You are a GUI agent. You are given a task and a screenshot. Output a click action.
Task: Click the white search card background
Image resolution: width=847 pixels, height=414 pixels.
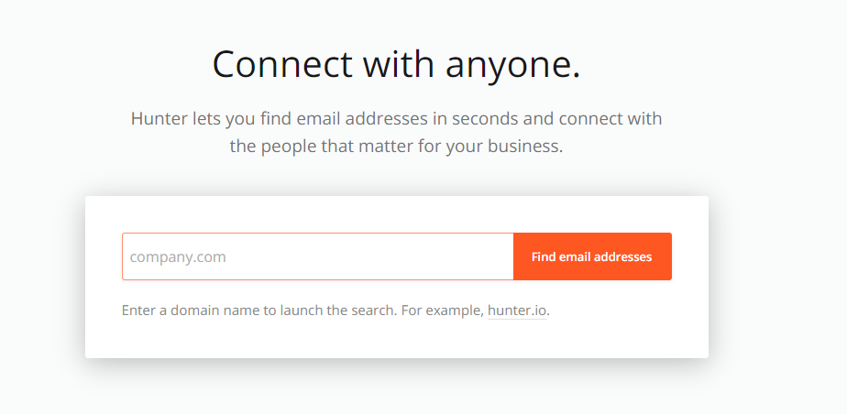397,334
